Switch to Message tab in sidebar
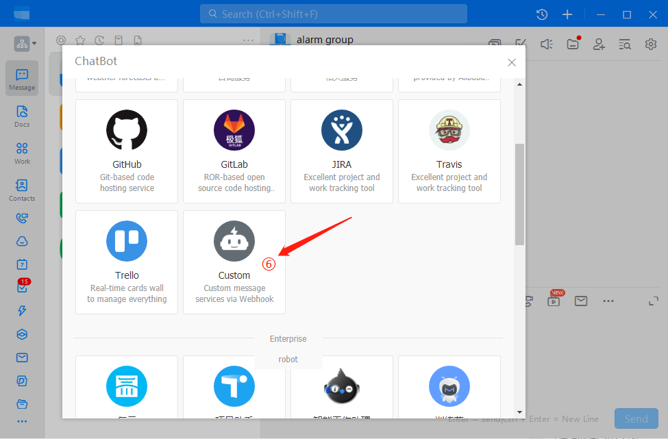 (22, 79)
